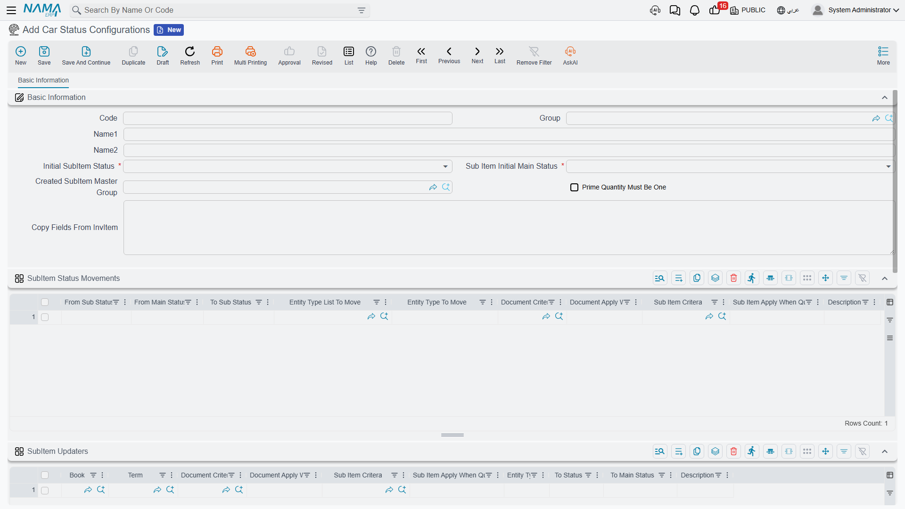Click the AI assistant icon in header
905x509 pixels.
pos(655,10)
